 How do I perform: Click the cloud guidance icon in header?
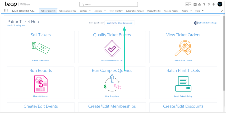(200, 4)
